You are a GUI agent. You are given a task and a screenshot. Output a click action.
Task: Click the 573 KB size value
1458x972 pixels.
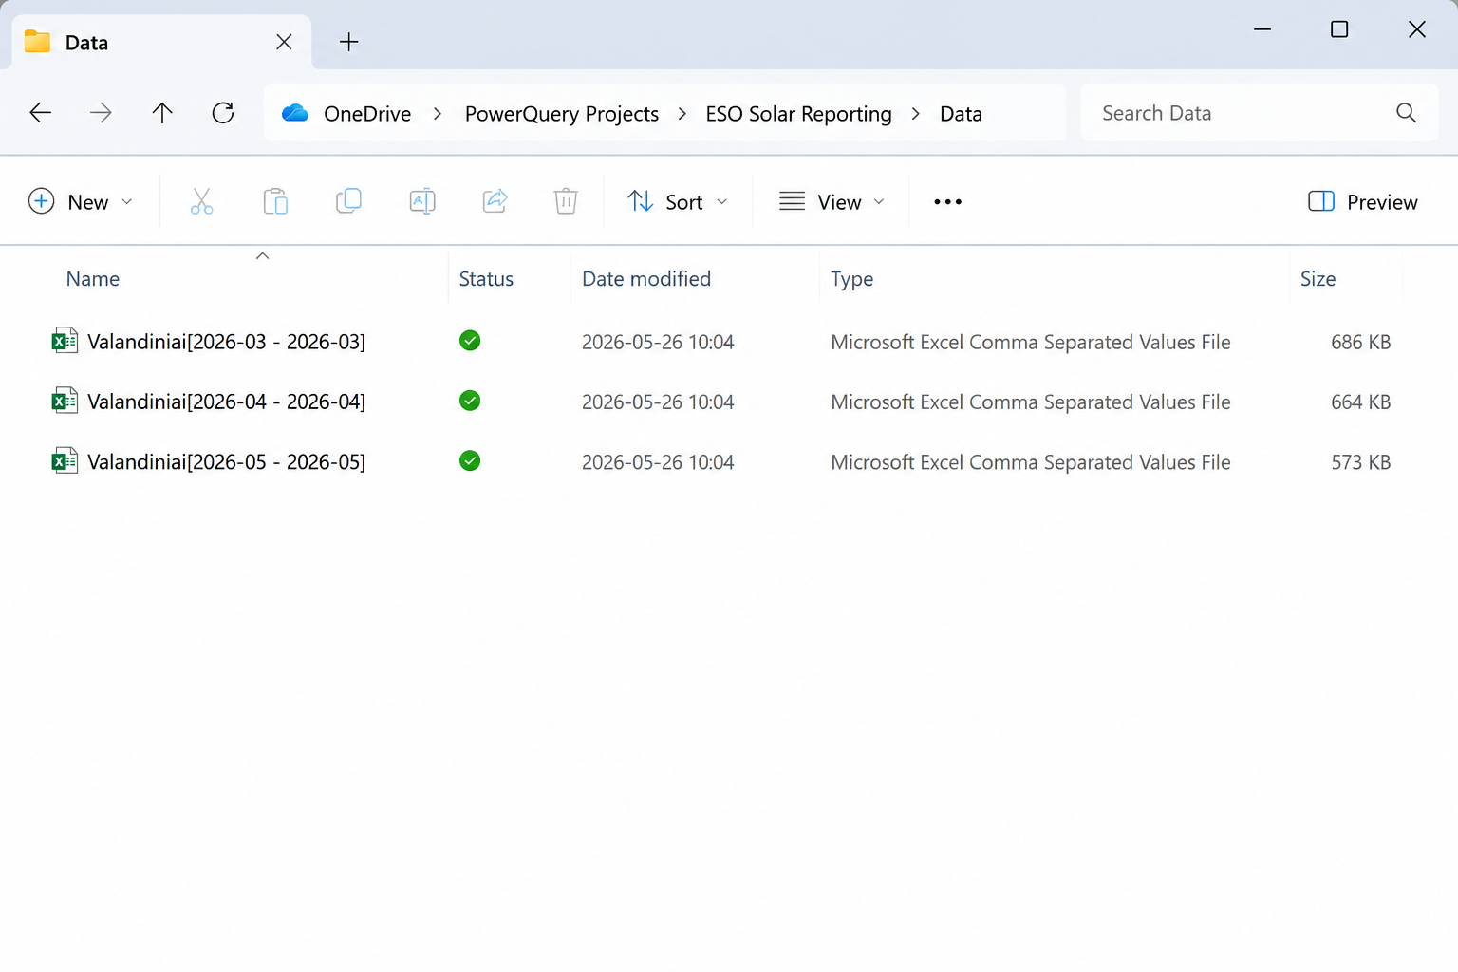click(x=1361, y=461)
